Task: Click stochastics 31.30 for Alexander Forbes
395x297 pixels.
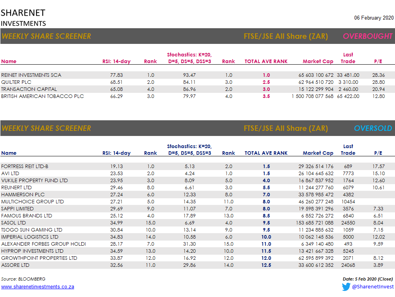Action: (189, 244)
